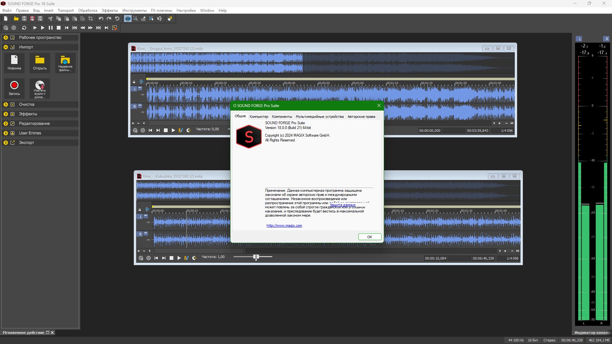
Task: Click the red Record icon in Import
Action: (x=14, y=85)
